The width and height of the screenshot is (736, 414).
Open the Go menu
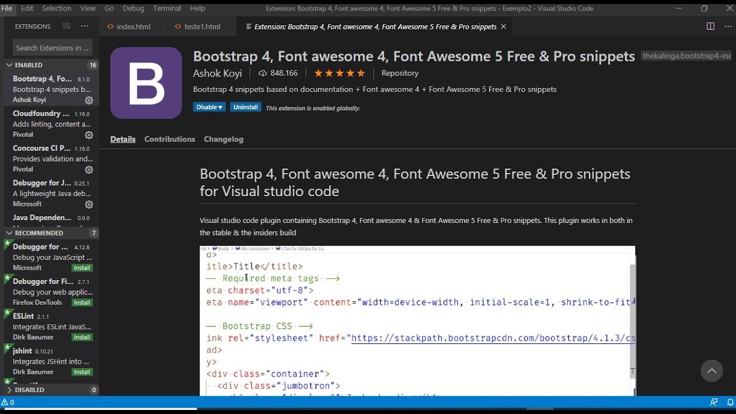click(109, 8)
